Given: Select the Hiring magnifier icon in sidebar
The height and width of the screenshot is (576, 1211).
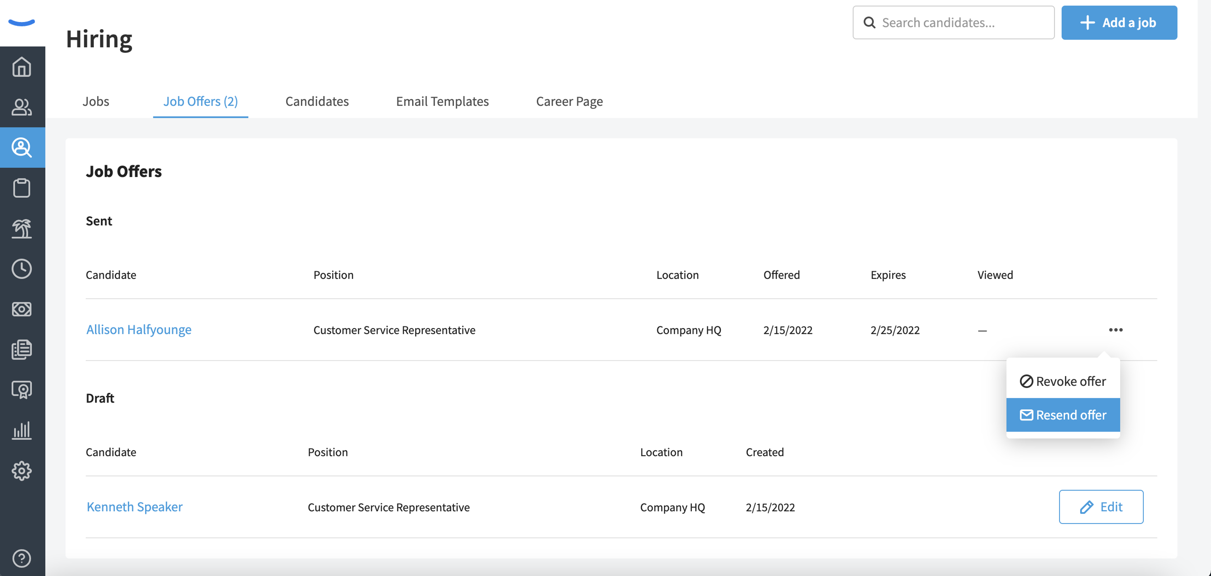Looking at the screenshot, I should coord(22,148).
